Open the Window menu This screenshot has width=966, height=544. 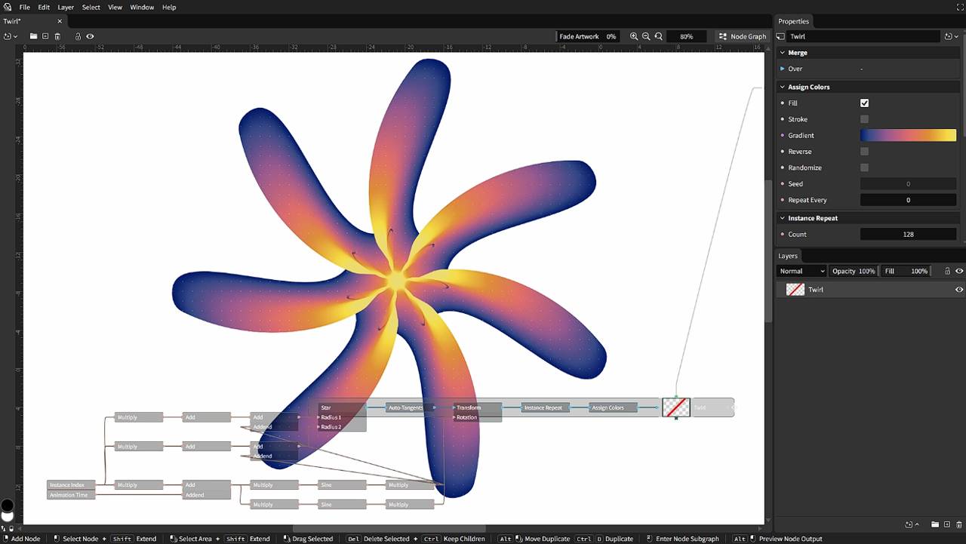pyautogui.click(x=142, y=7)
